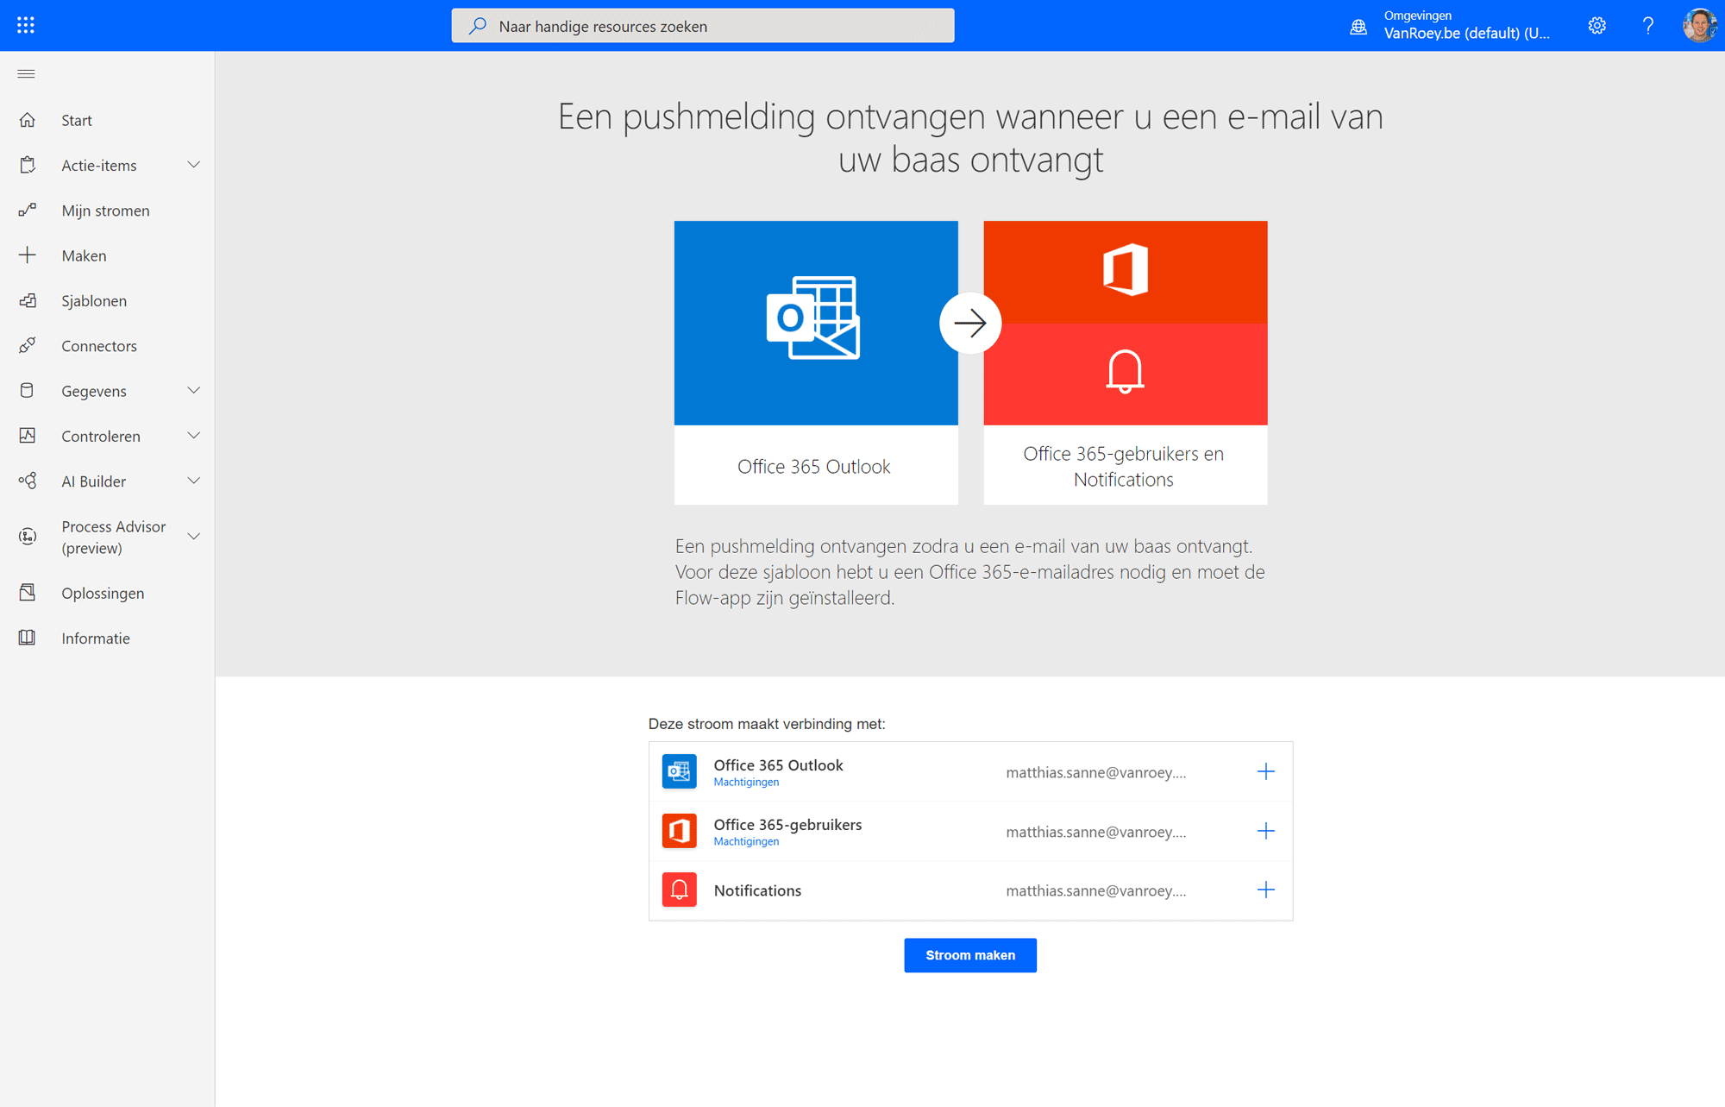Click the search resources input field

pos(703,26)
